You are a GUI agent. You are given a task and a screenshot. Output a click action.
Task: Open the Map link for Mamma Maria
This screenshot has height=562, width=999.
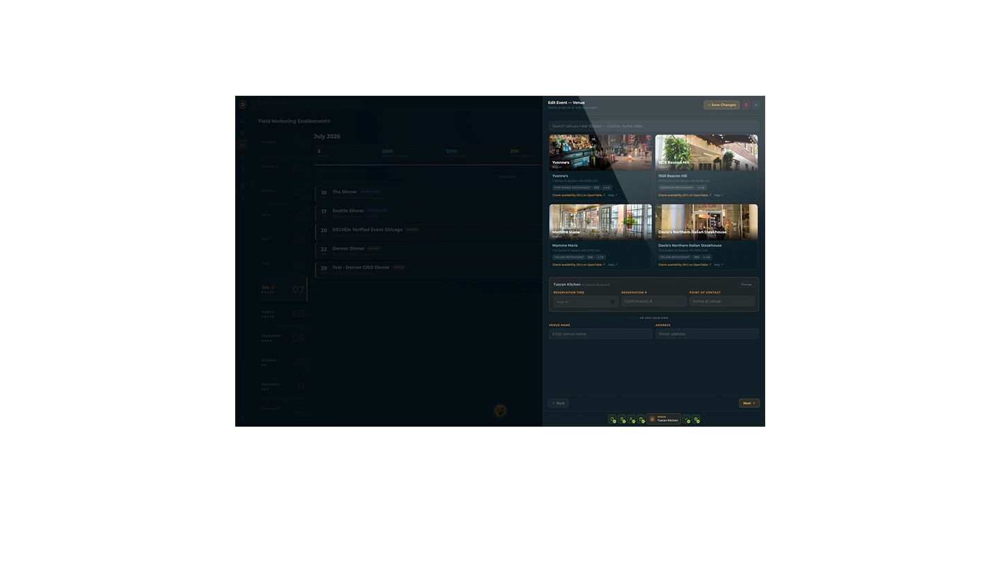pyautogui.click(x=613, y=264)
